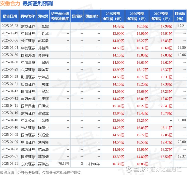Click the 2026 profit value 18.86亿
The width and height of the screenshot is (187, 175).
coord(142,164)
